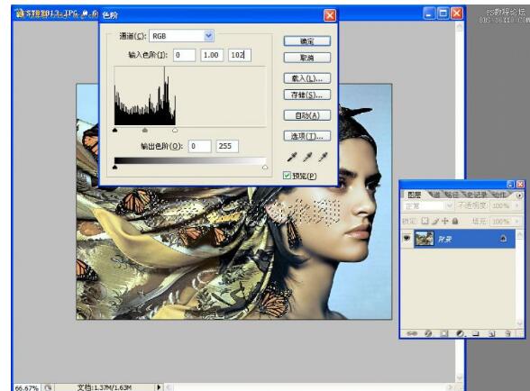Hide the 背景 layer eye icon

click(x=407, y=239)
